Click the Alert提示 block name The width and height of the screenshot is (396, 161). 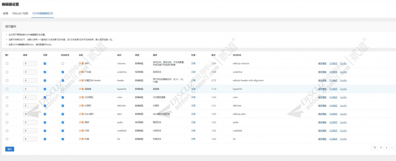point(89,114)
